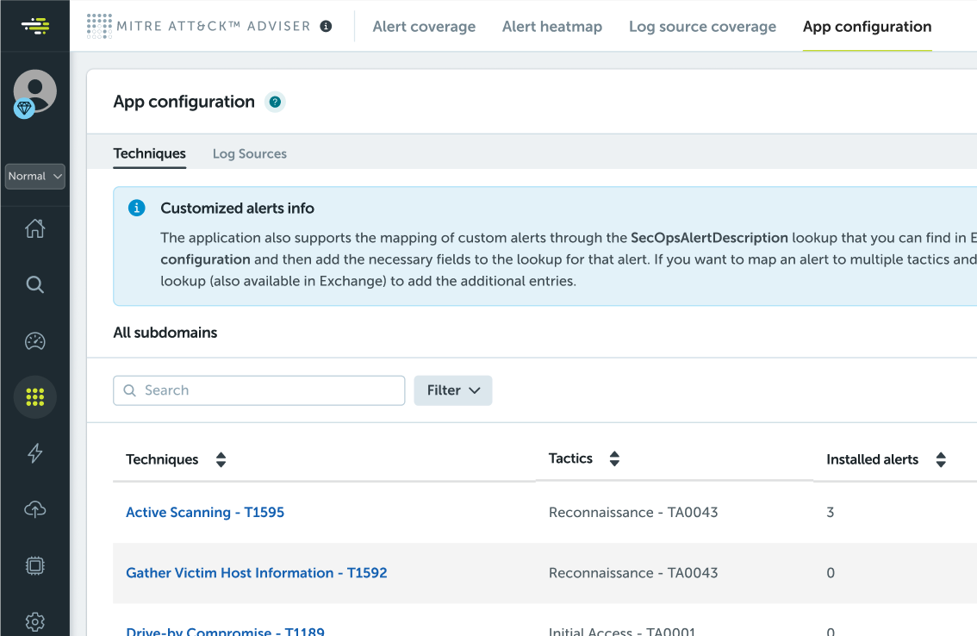Click the user avatar in the top-left corner
This screenshot has height=636, width=977.
(x=34, y=91)
